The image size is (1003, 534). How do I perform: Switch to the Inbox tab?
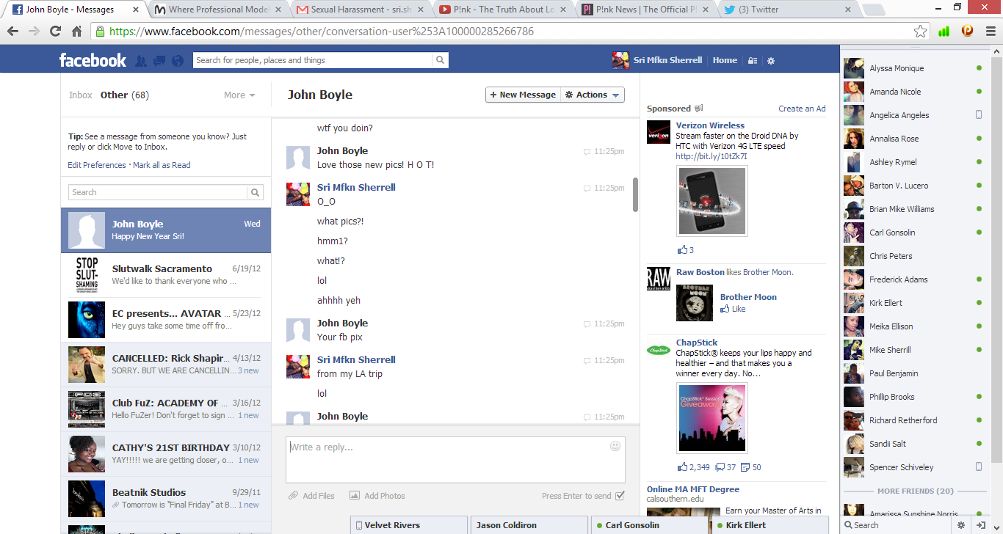[81, 95]
